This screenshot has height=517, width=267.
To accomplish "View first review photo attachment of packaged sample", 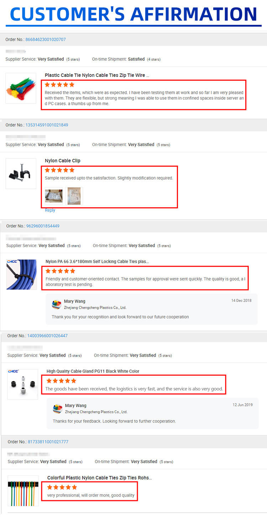I will click(x=54, y=196).
